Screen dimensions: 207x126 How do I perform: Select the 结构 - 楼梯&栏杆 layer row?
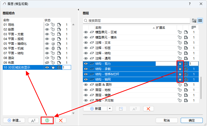tap(141, 74)
